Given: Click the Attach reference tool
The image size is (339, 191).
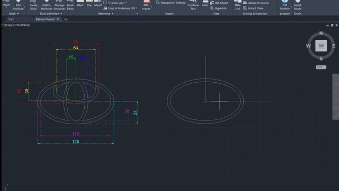Looking at the screenshot, I should click(80, 4).
